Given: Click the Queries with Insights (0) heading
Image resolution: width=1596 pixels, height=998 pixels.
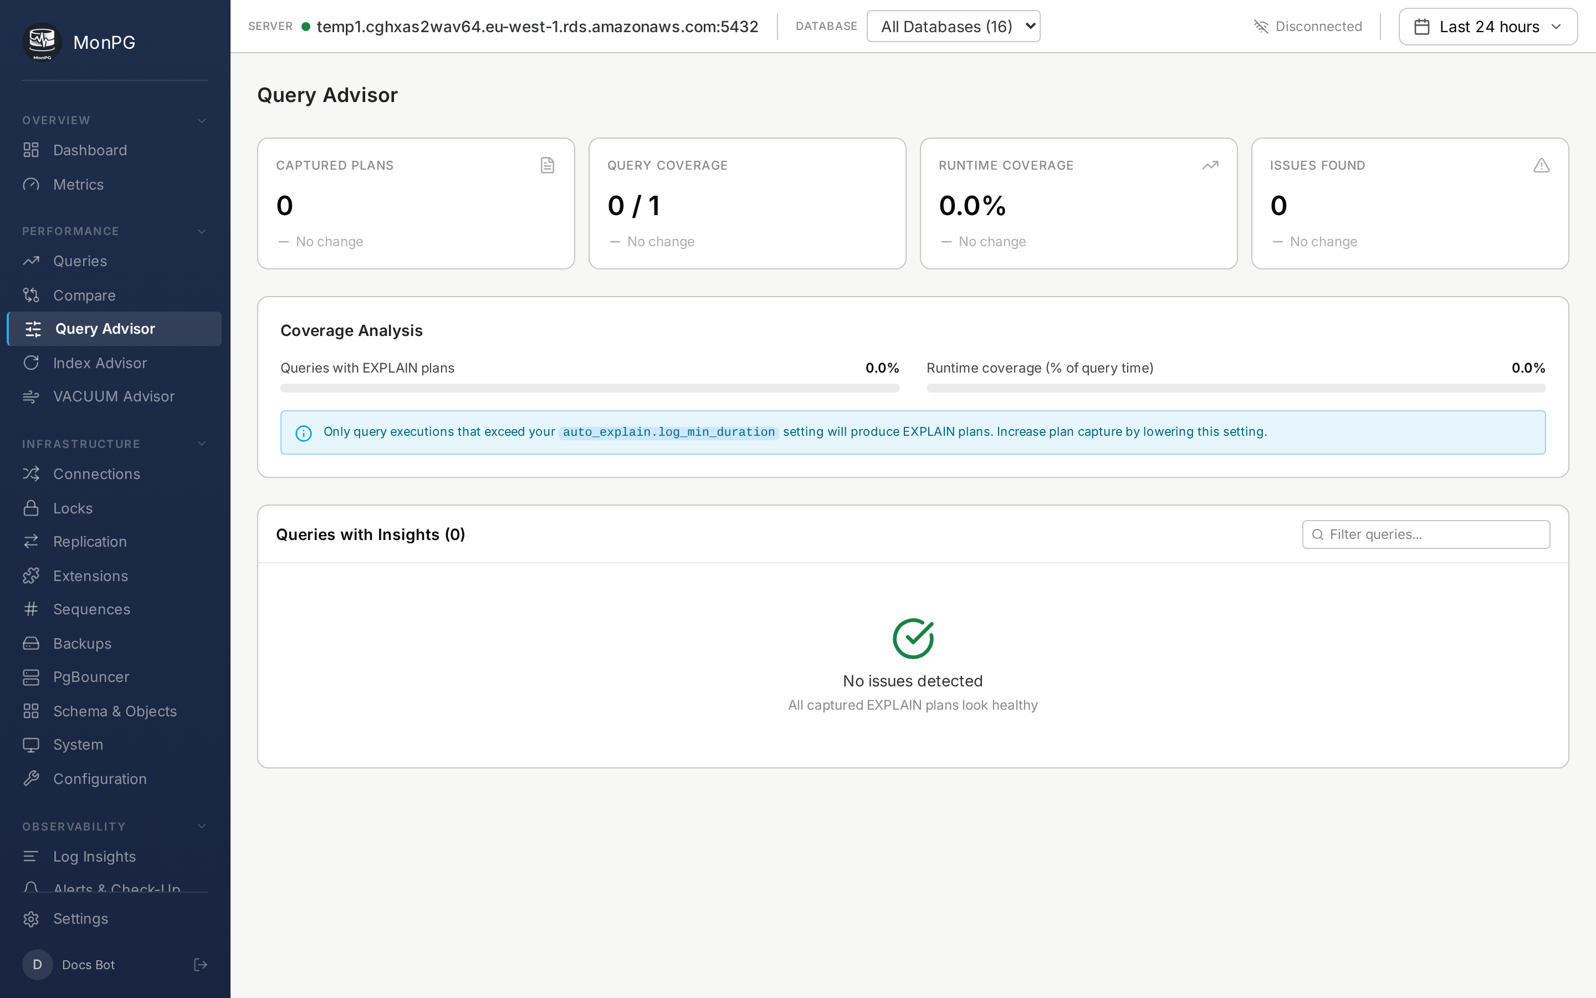Looking at the screenshot, I should point(371,534).
